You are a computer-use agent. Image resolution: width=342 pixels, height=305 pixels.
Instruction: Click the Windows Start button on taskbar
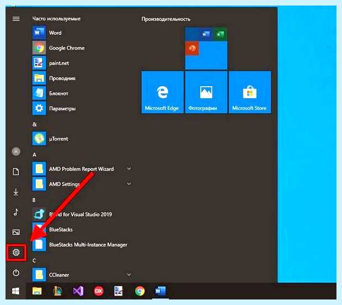pos(15,291)
